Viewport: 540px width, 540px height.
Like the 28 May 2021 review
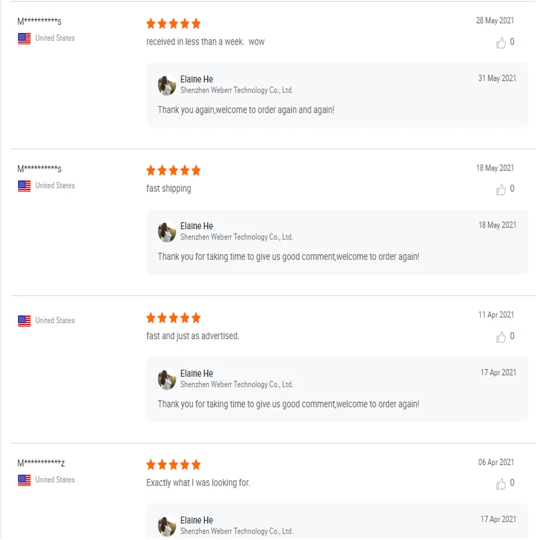coord(501,43)
